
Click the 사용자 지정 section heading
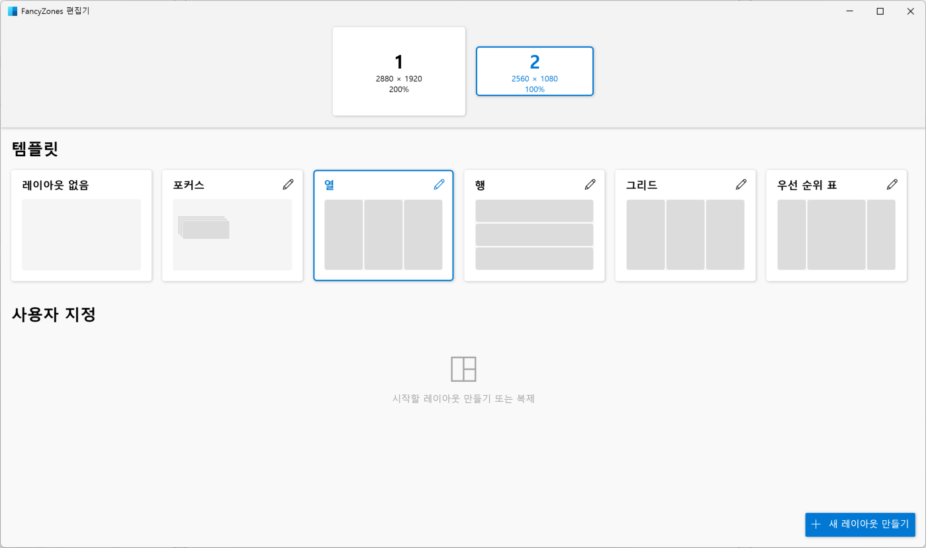54,314
